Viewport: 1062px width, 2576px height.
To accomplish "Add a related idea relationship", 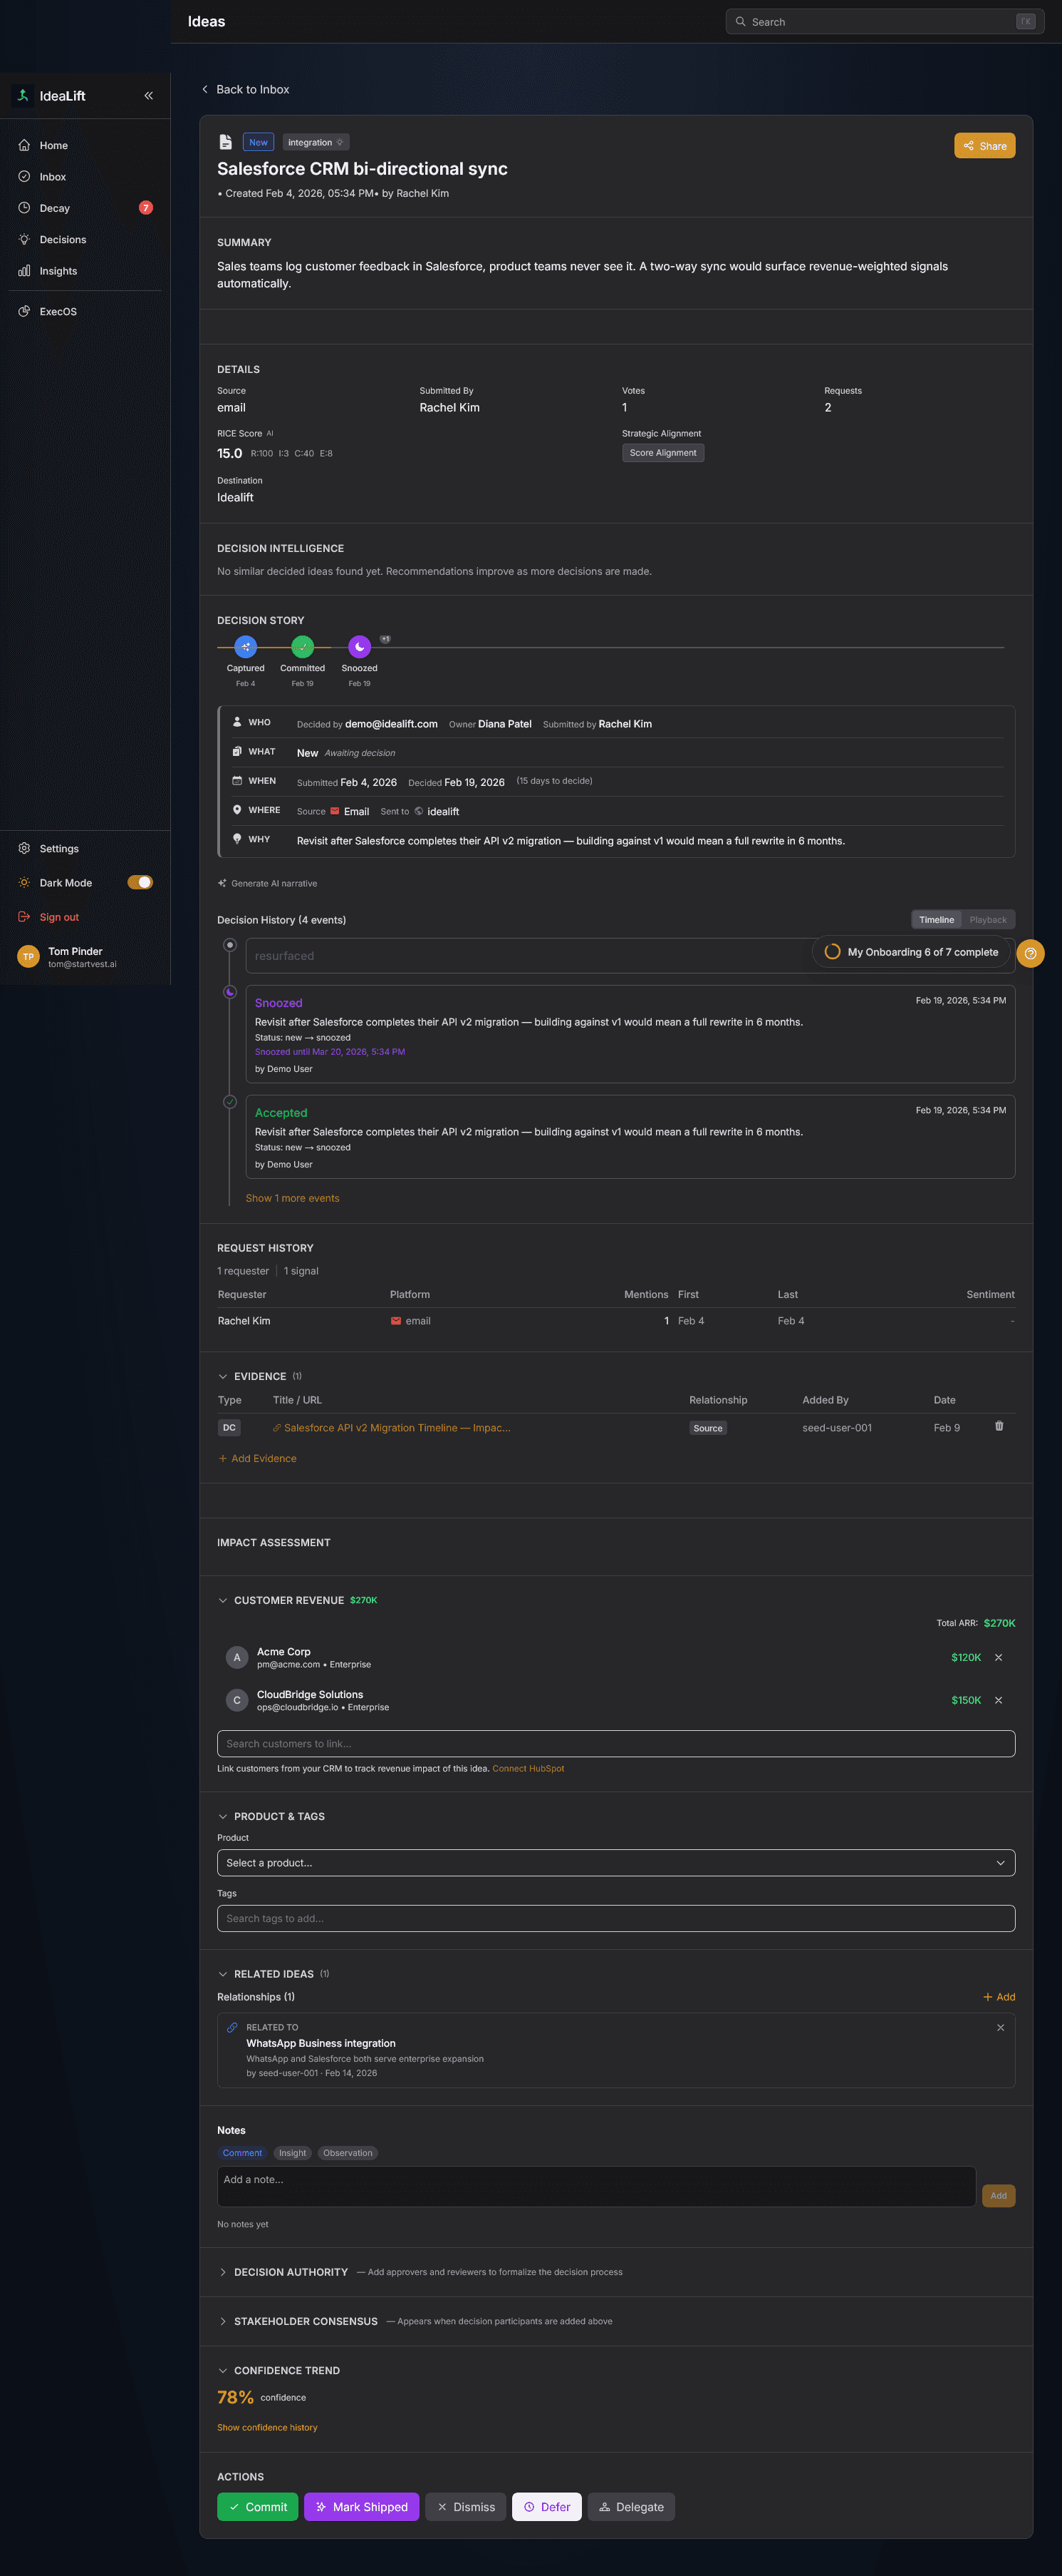I will 999,1997.
